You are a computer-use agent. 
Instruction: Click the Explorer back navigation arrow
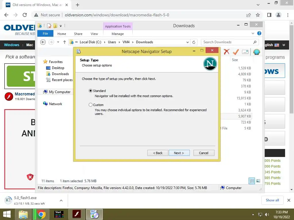coord(43,42)
